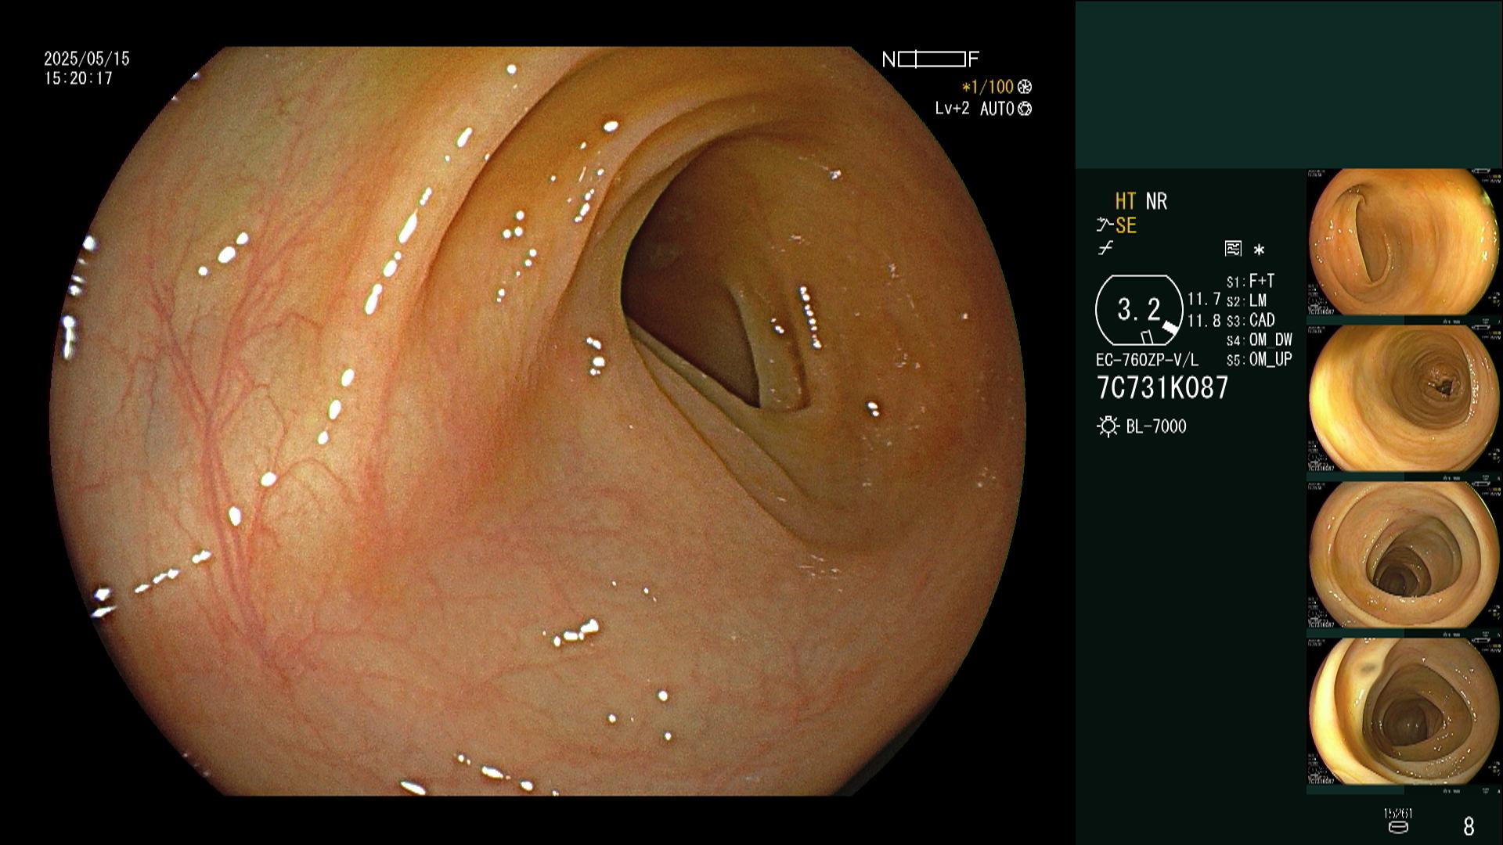This screenshot has height=845, width=1503.
Task: Select the NR noise reduction label
Action: click(x=1156, y=201)
